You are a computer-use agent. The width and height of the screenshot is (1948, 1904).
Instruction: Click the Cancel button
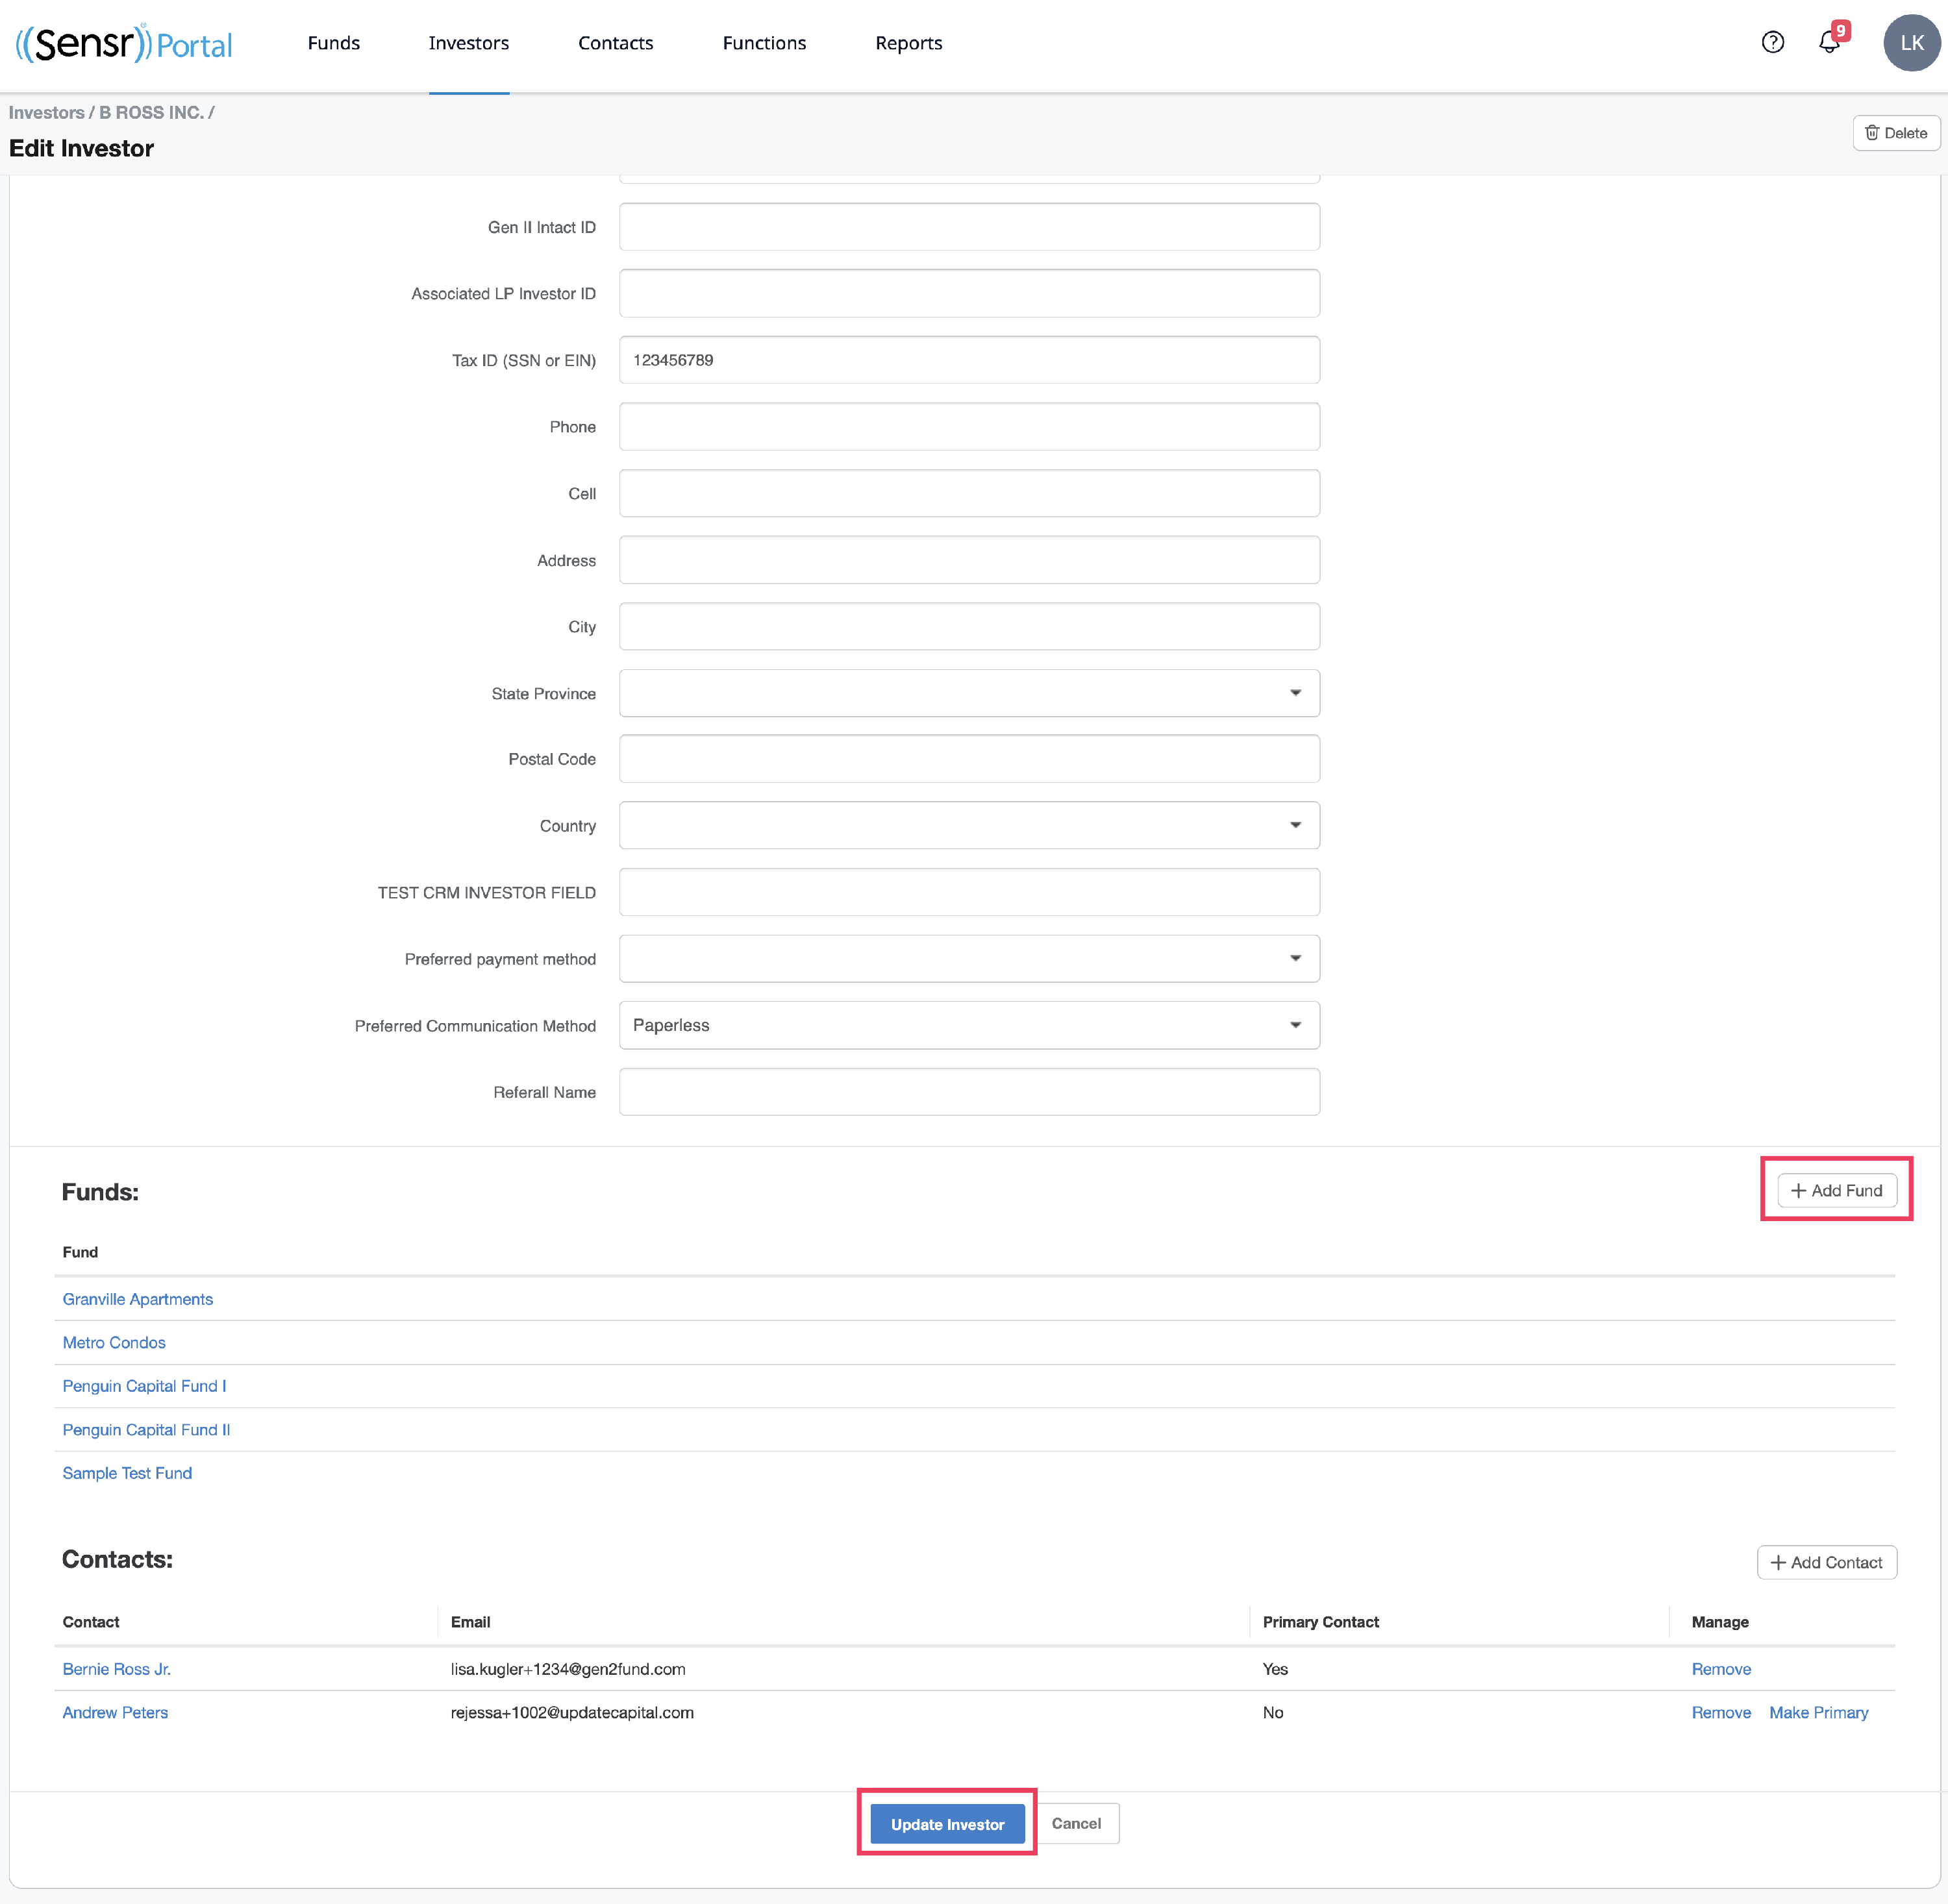click(1076, 1823)
